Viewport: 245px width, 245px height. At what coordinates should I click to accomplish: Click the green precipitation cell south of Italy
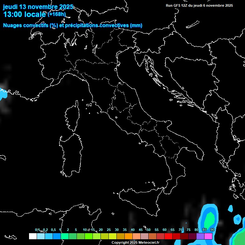(x=209, y=220)
